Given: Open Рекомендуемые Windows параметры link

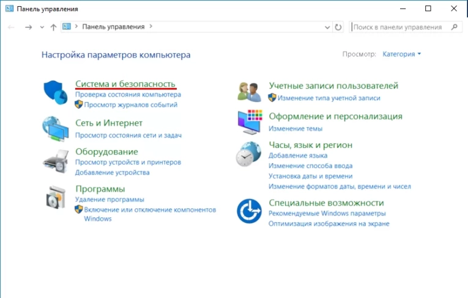Looking at the screenshot, I should click(327, 213).
